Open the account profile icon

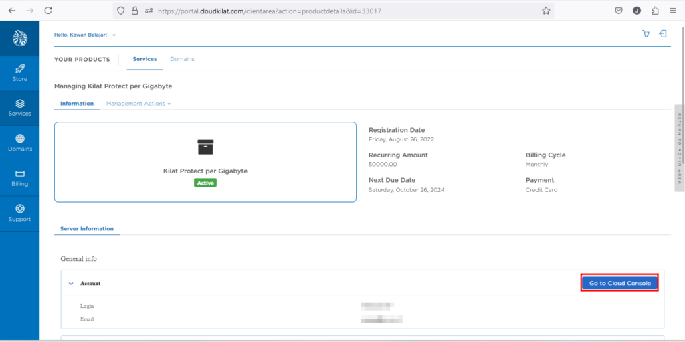pos(637,11)
